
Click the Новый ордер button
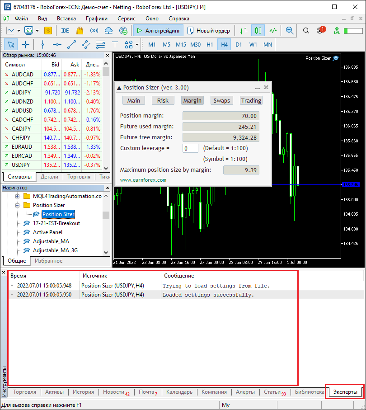coord(209,31)
